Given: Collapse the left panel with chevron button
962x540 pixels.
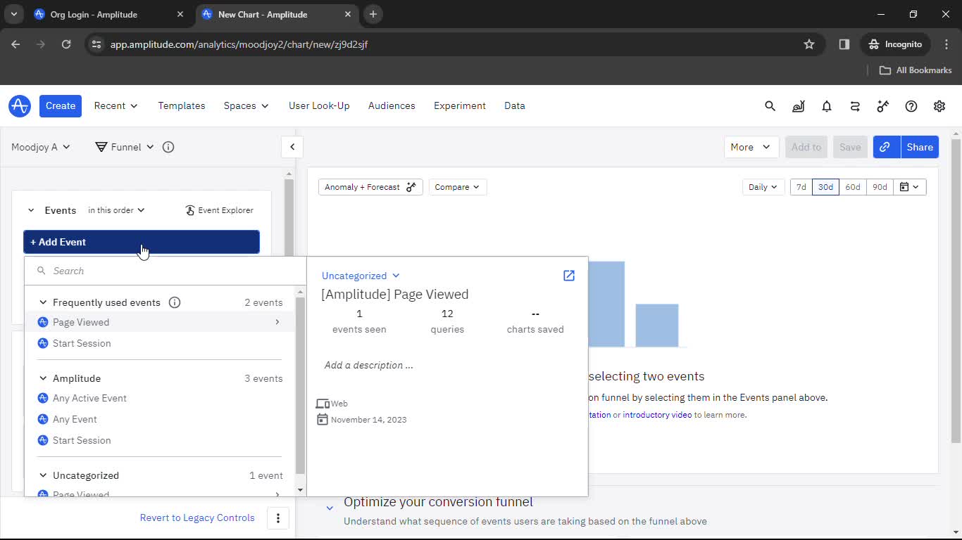Looking at the screenshot, I should pos(292,147).
